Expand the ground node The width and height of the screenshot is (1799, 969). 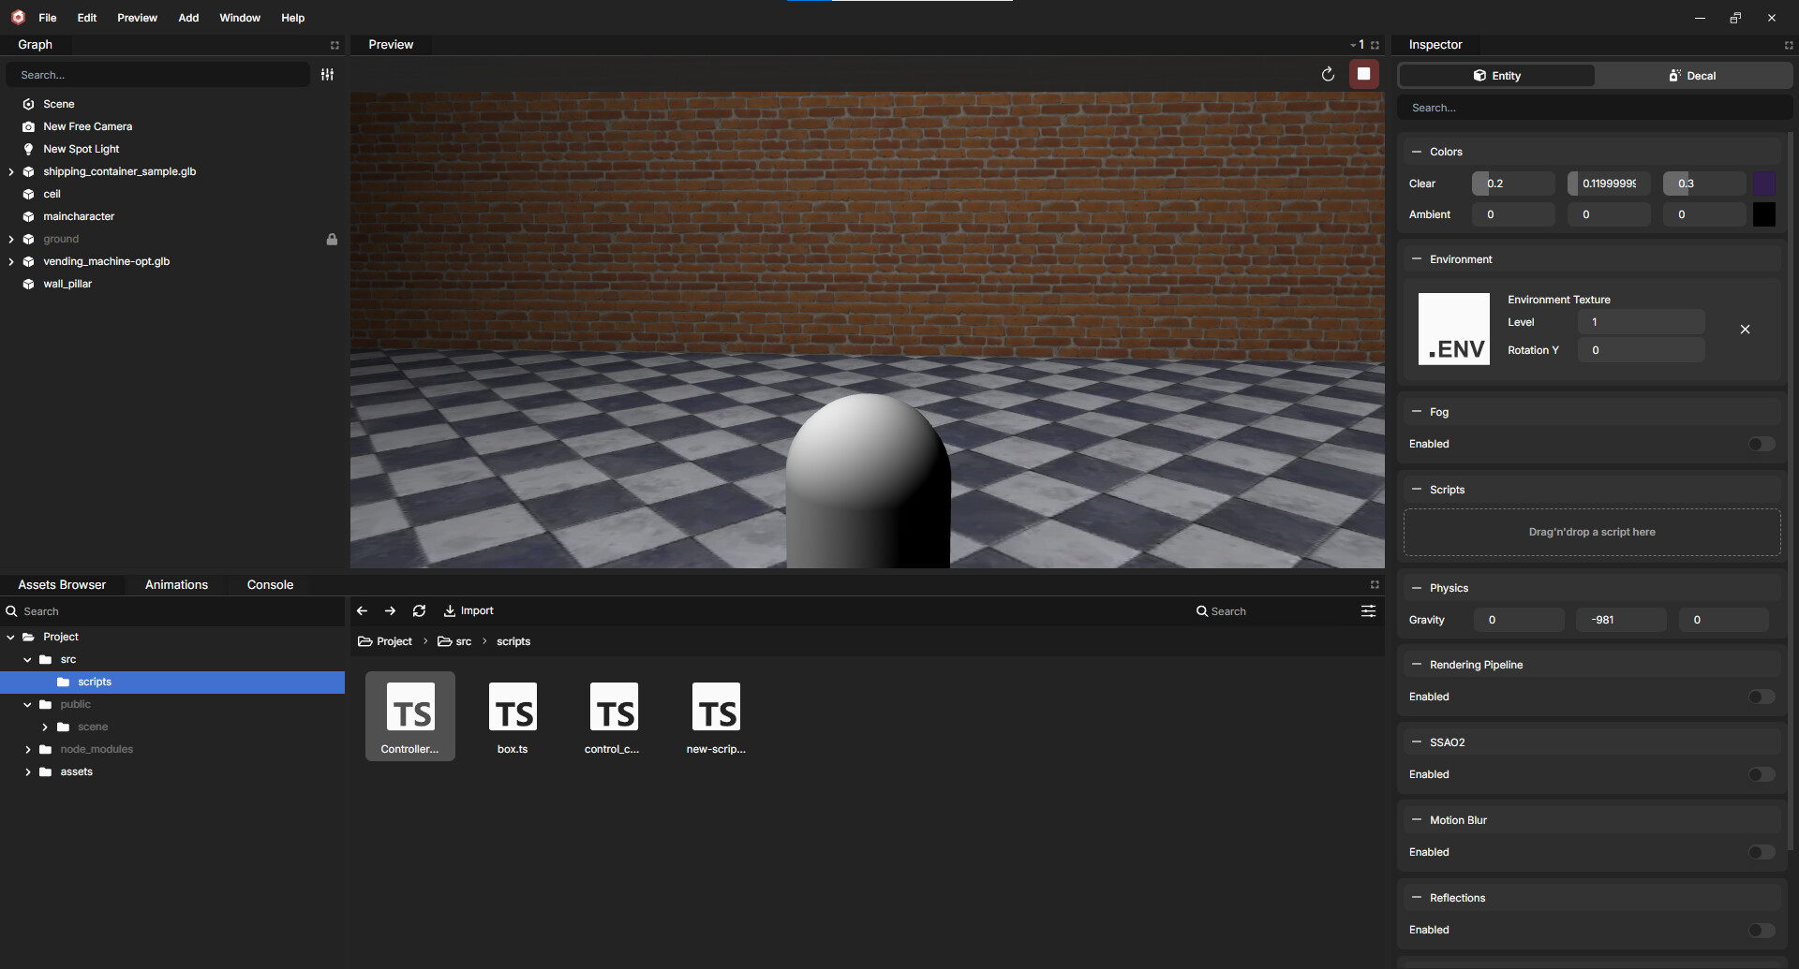point(11,239)
